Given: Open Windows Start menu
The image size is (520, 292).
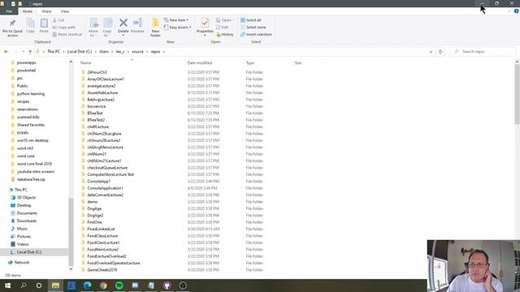Looking at the screenshot, I should pyautogui.click(x=7, y=286).
